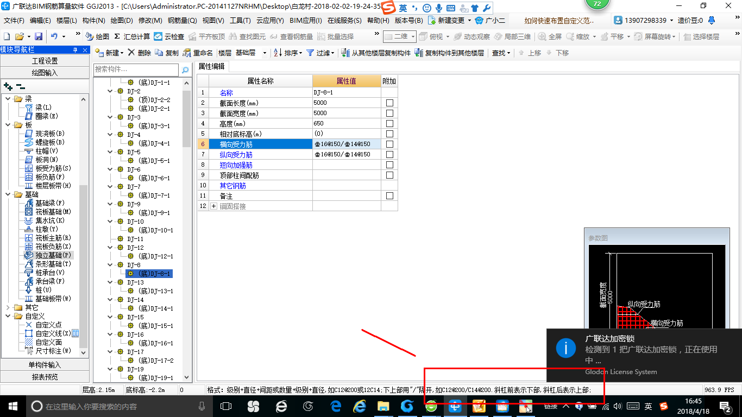The height and width of the screenshot is (417, 742).
Task: Select 现浇板(B) cast slab type
Action: tap(45, 134)
